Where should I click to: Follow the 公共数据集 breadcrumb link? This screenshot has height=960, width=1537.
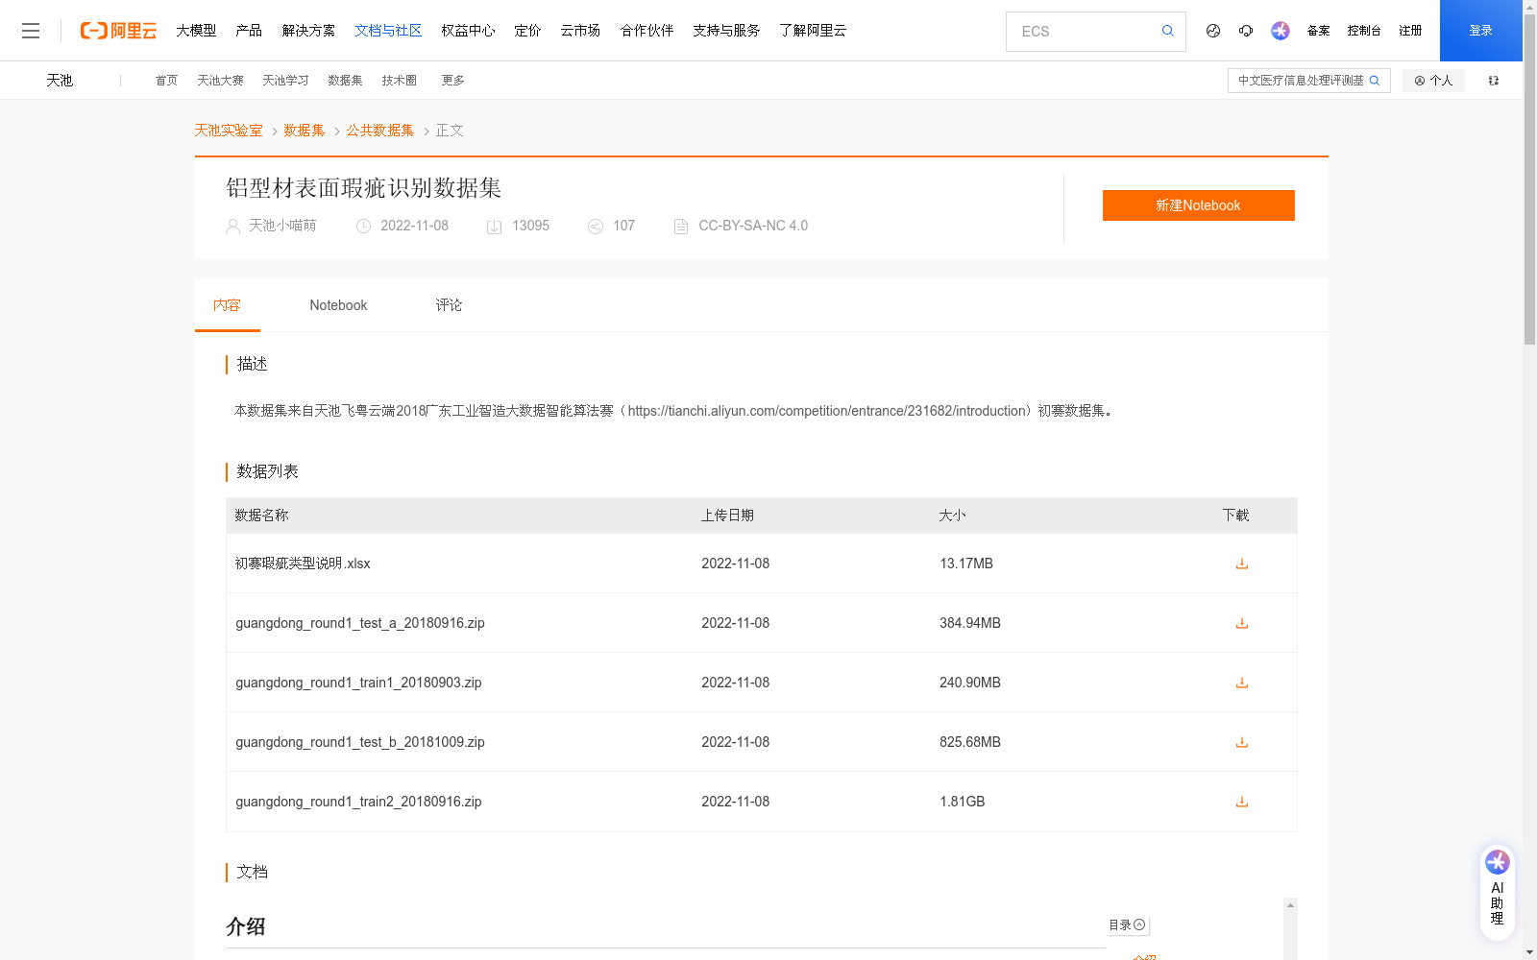[x=379, y=130]
